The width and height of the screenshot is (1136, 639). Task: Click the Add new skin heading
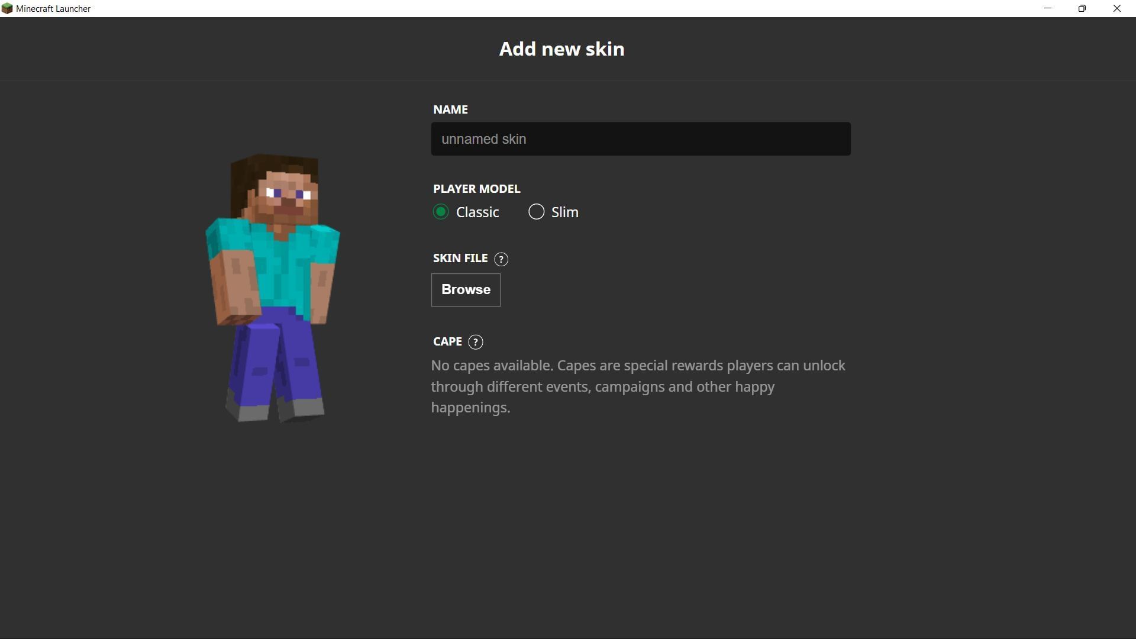(x=561, y=49)
